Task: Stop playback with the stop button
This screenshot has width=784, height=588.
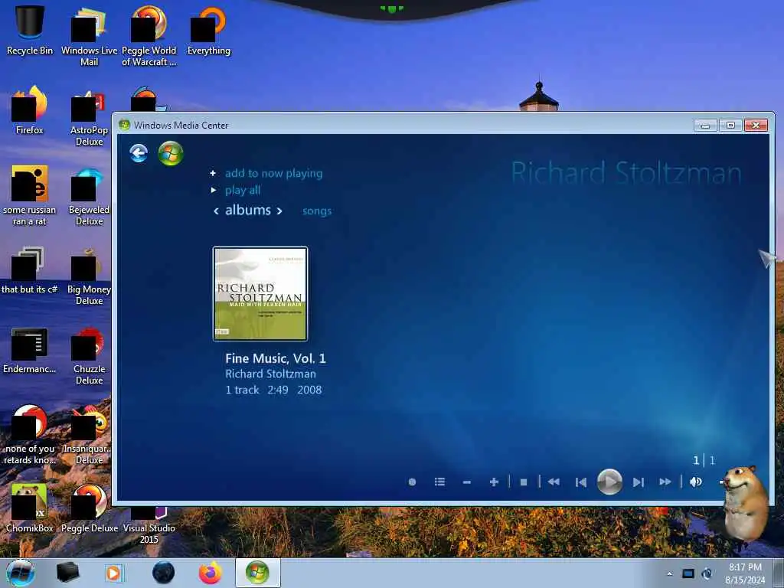Action: click(x=524, y=482)
